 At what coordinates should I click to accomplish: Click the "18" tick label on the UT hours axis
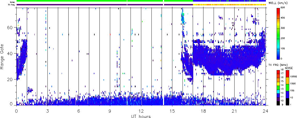203,111
